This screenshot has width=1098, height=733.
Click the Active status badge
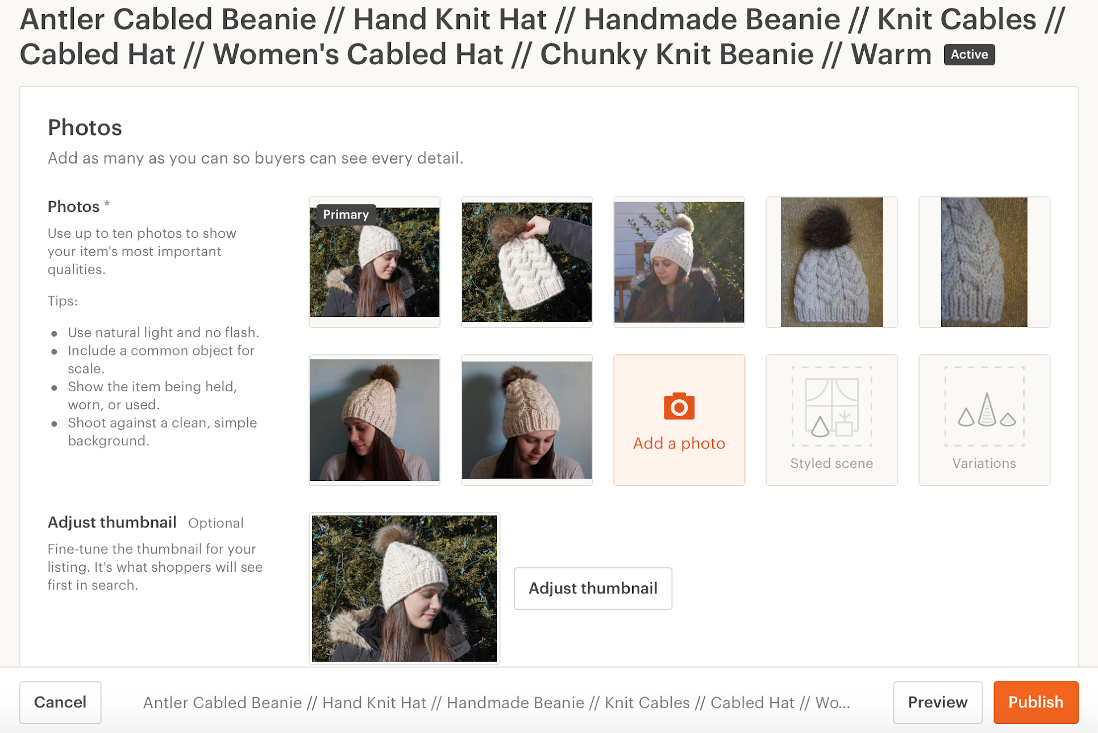(969, 55)
